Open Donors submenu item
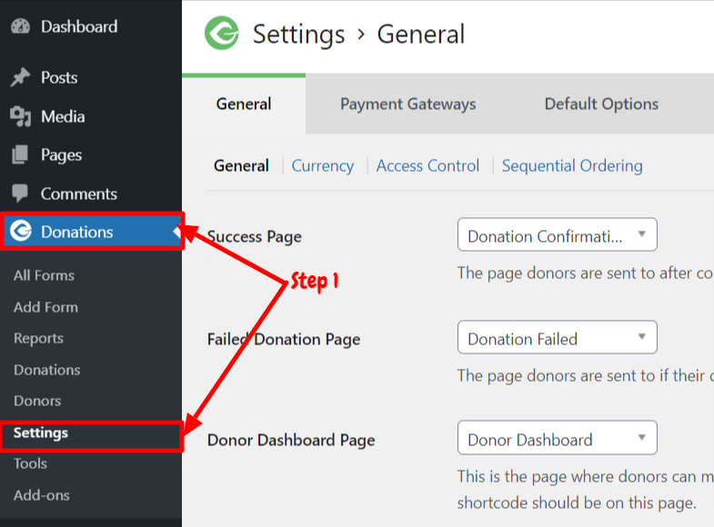 coord(37,401)
